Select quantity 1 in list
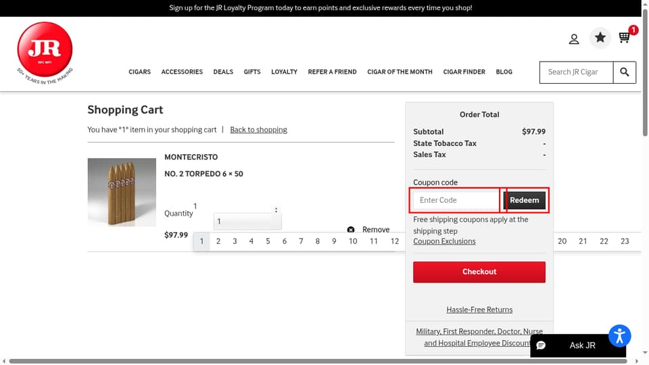 pos(201,241)
